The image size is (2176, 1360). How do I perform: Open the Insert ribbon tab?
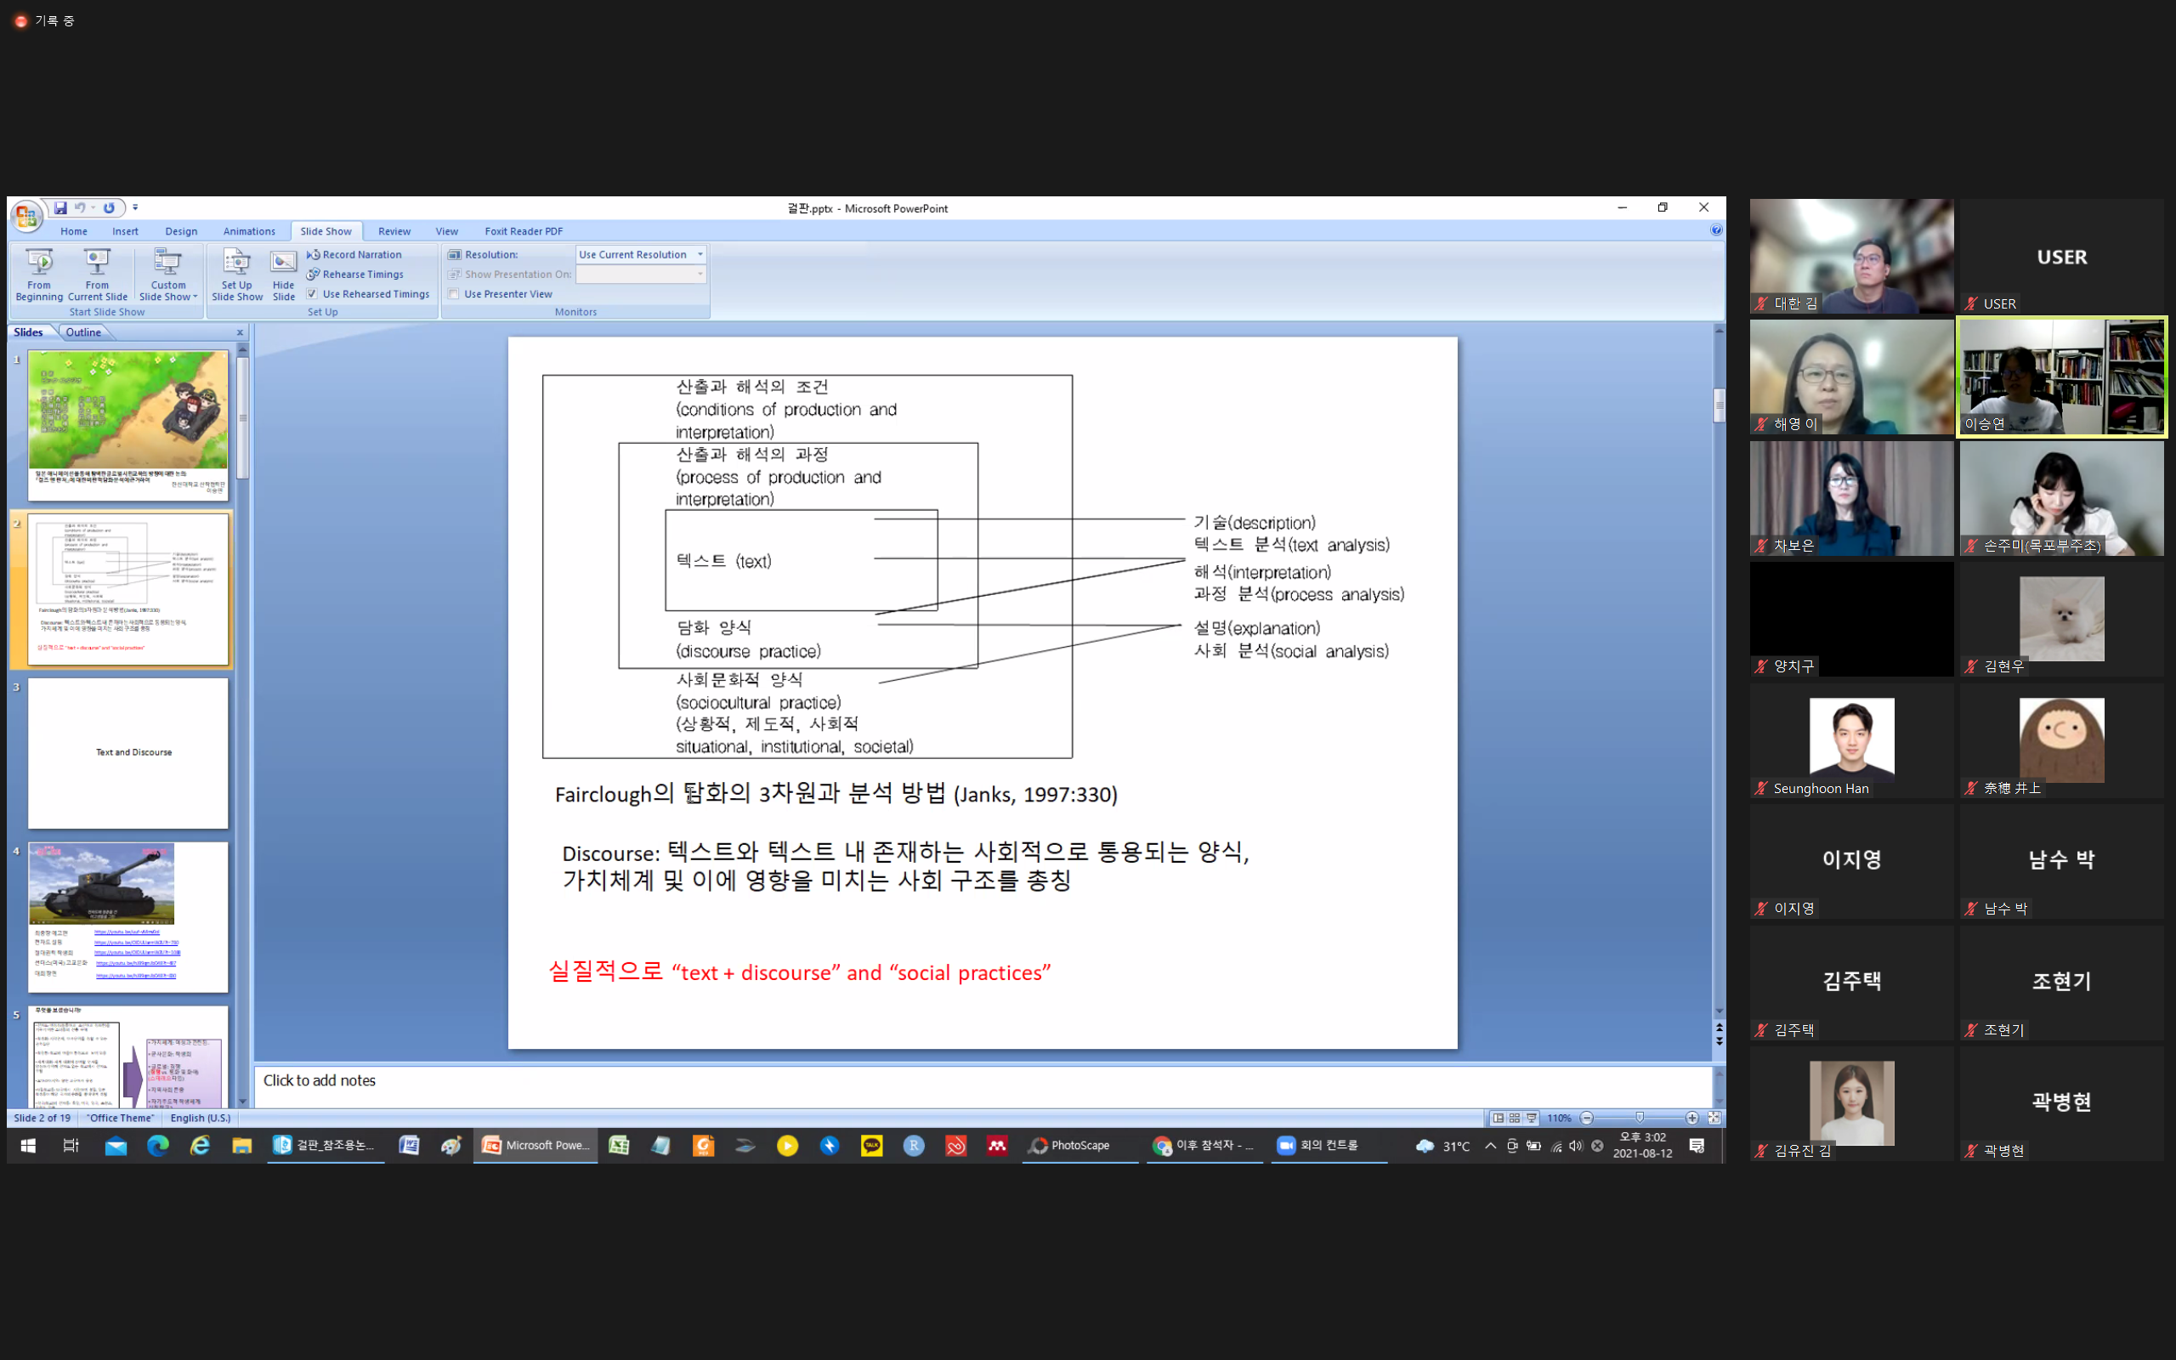tap(125, 231)
